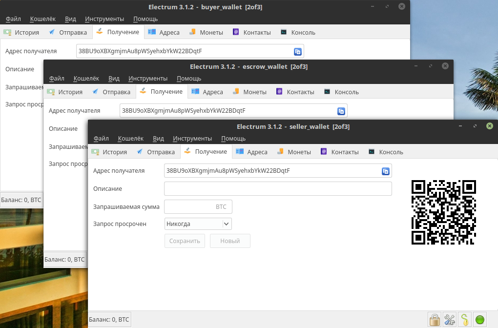Image resolution: width=498 pixels, height=328 pixels.
Task: Open Кошелёк menu in buyer_wallet window
Action: click(42, 19)
